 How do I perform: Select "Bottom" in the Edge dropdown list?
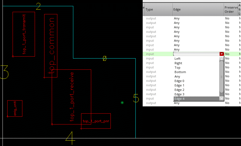[180, 72]
